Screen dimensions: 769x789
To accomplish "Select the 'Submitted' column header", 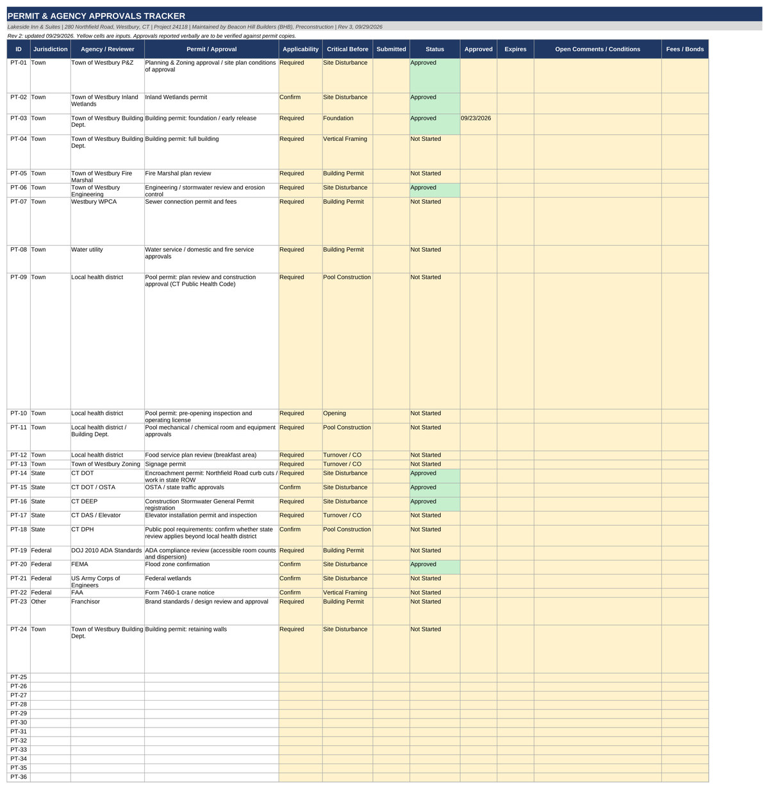I will pos(391,49).
